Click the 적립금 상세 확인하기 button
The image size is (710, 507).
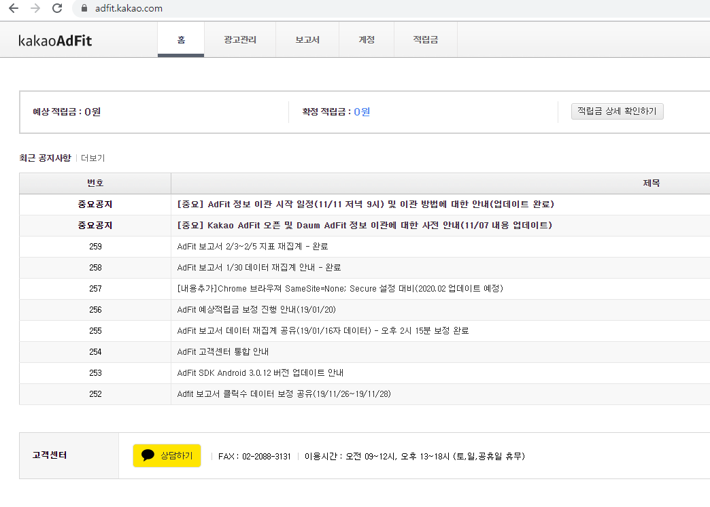pyautogui.click(x=618, y=111)
